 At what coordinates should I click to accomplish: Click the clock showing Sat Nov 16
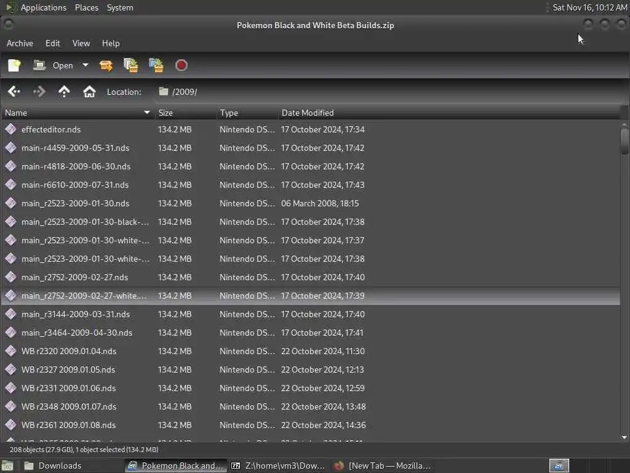point(589,7)
